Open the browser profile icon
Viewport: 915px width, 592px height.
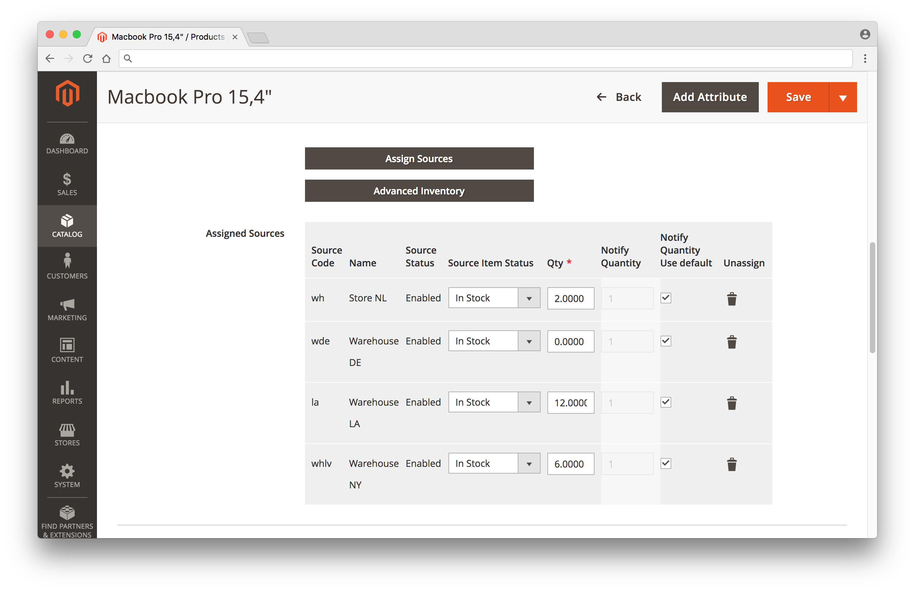[865, 35]
